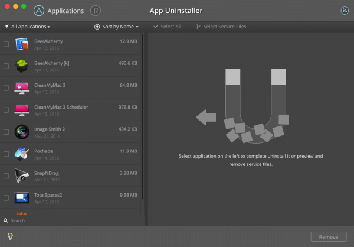Click the 11.9 MB size value
354x247 pixels.
(x=129, y=151)
